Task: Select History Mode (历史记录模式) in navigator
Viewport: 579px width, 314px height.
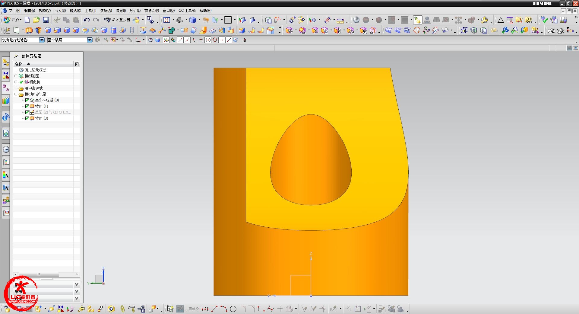Action: (35, 70)
